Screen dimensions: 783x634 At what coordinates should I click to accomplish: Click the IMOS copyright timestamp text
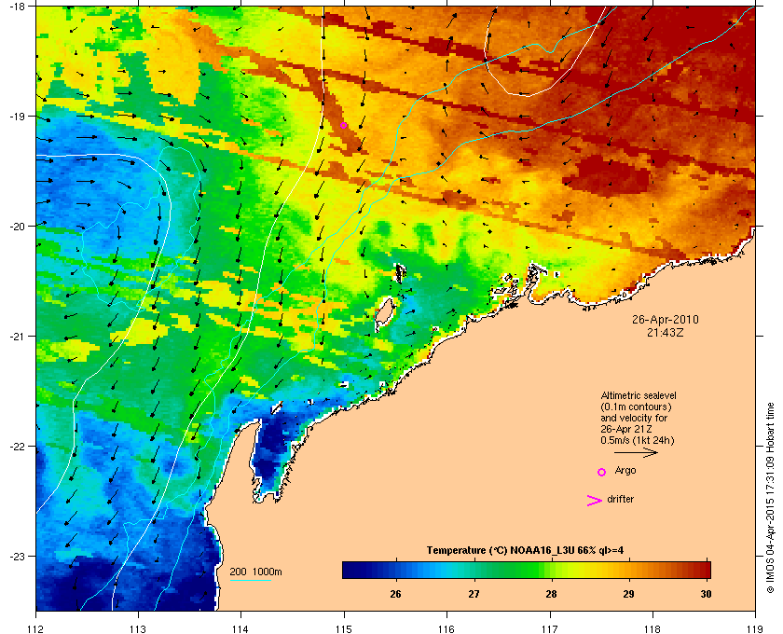point(770,498)
